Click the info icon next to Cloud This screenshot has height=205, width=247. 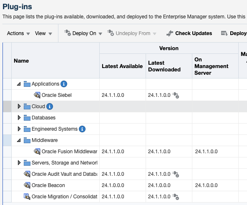tap(50, 106)
